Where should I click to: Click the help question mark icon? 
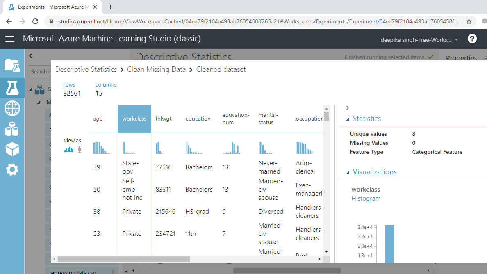click(x=472, y=39)
